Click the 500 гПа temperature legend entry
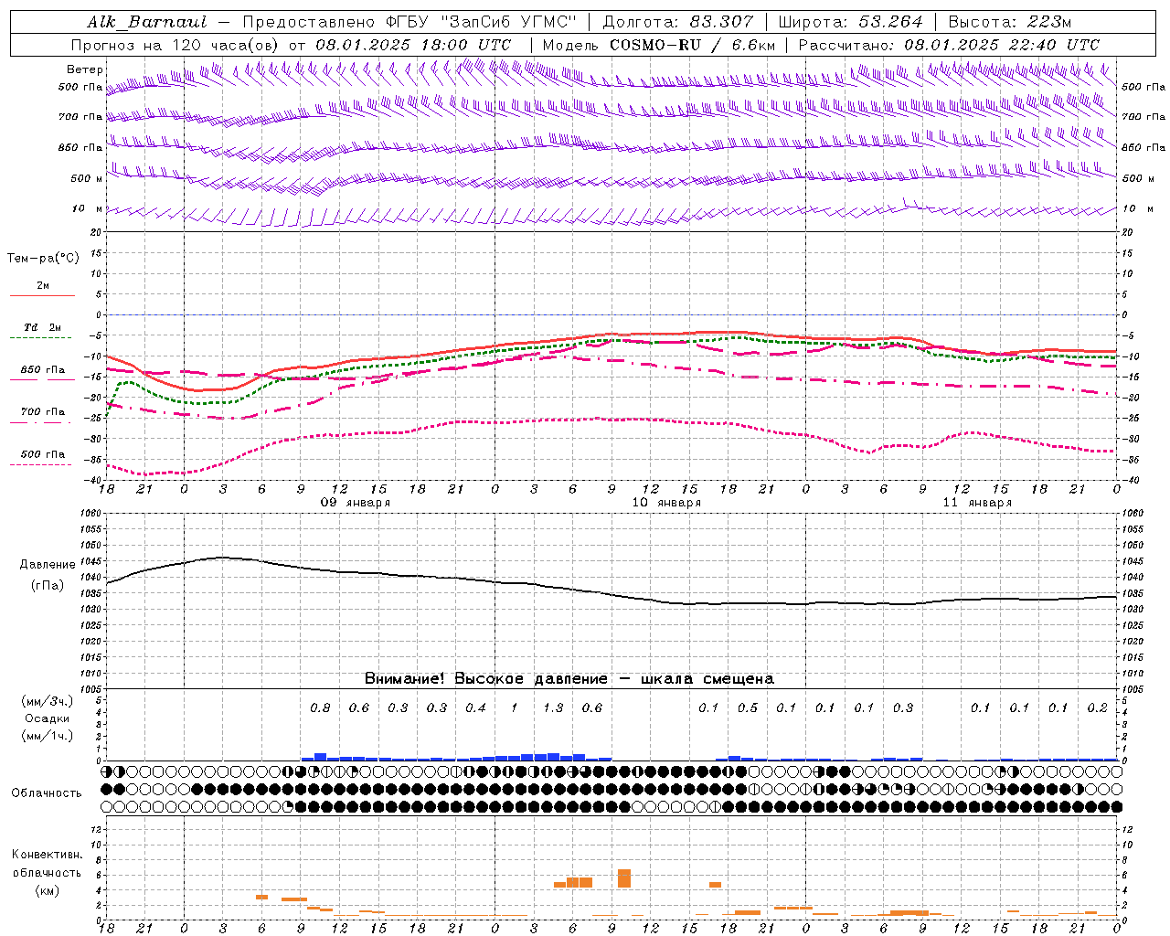Viewport: 1170px width, 936px height. tap(43, 453)
